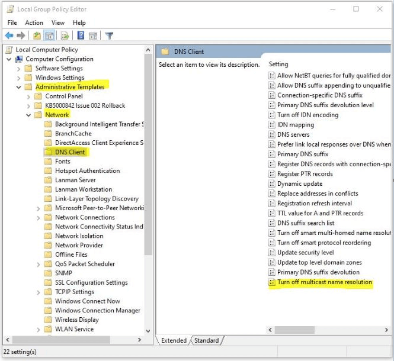Click the folder icon beside SNMP
The width and height of the screenshot is (394, 361).
[48, 273]
